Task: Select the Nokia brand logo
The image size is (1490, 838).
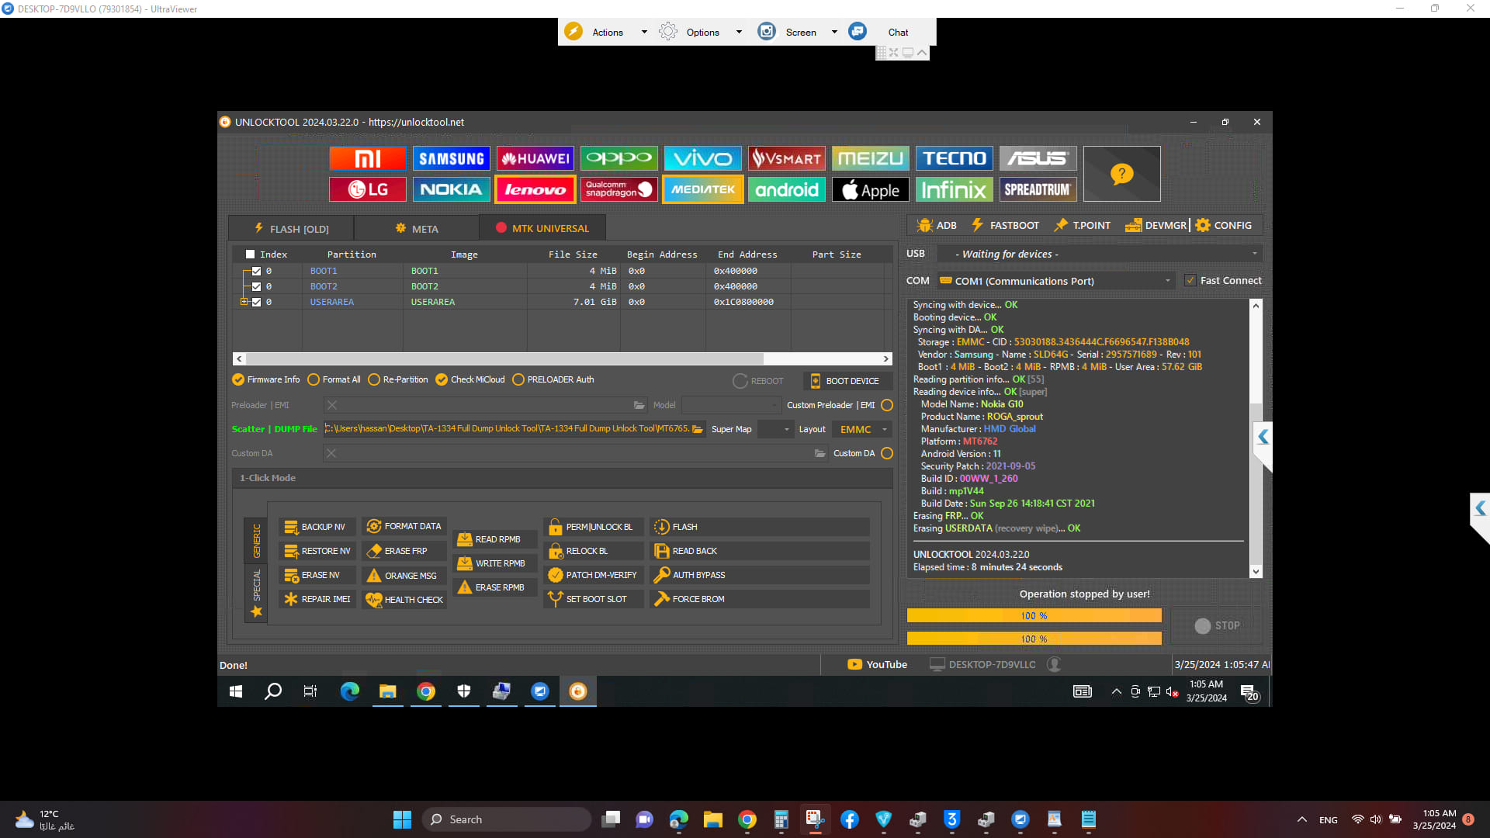Action: (452, 189)
